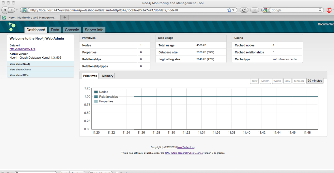
Task: Open the Google search engine selector
Action: [266, 10]
